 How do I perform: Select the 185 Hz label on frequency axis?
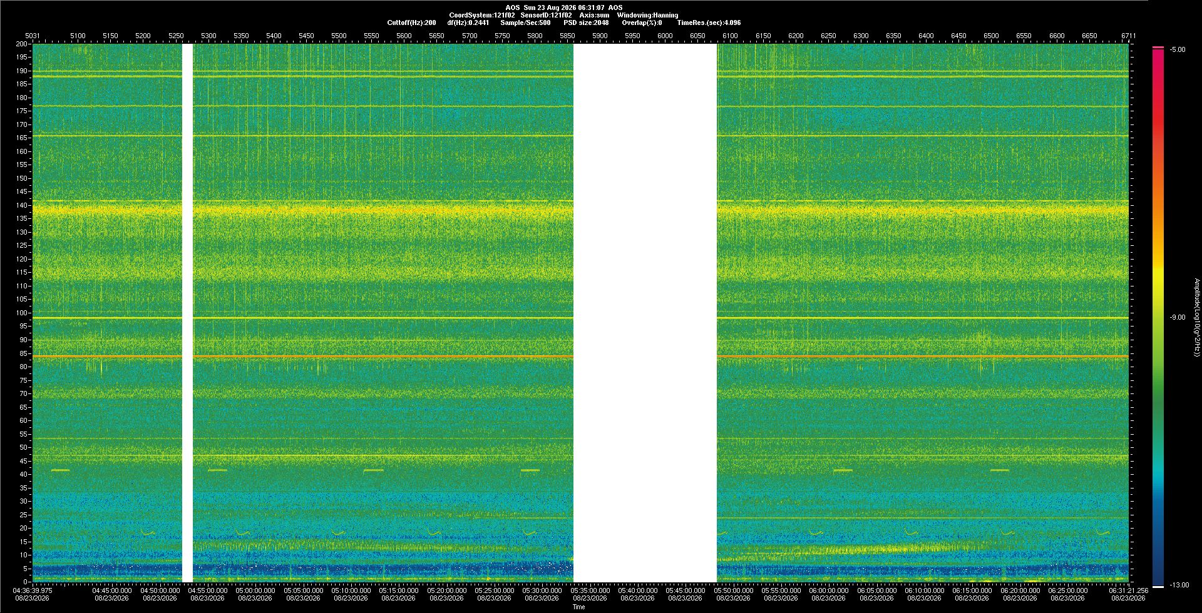[x=22, y=84]
